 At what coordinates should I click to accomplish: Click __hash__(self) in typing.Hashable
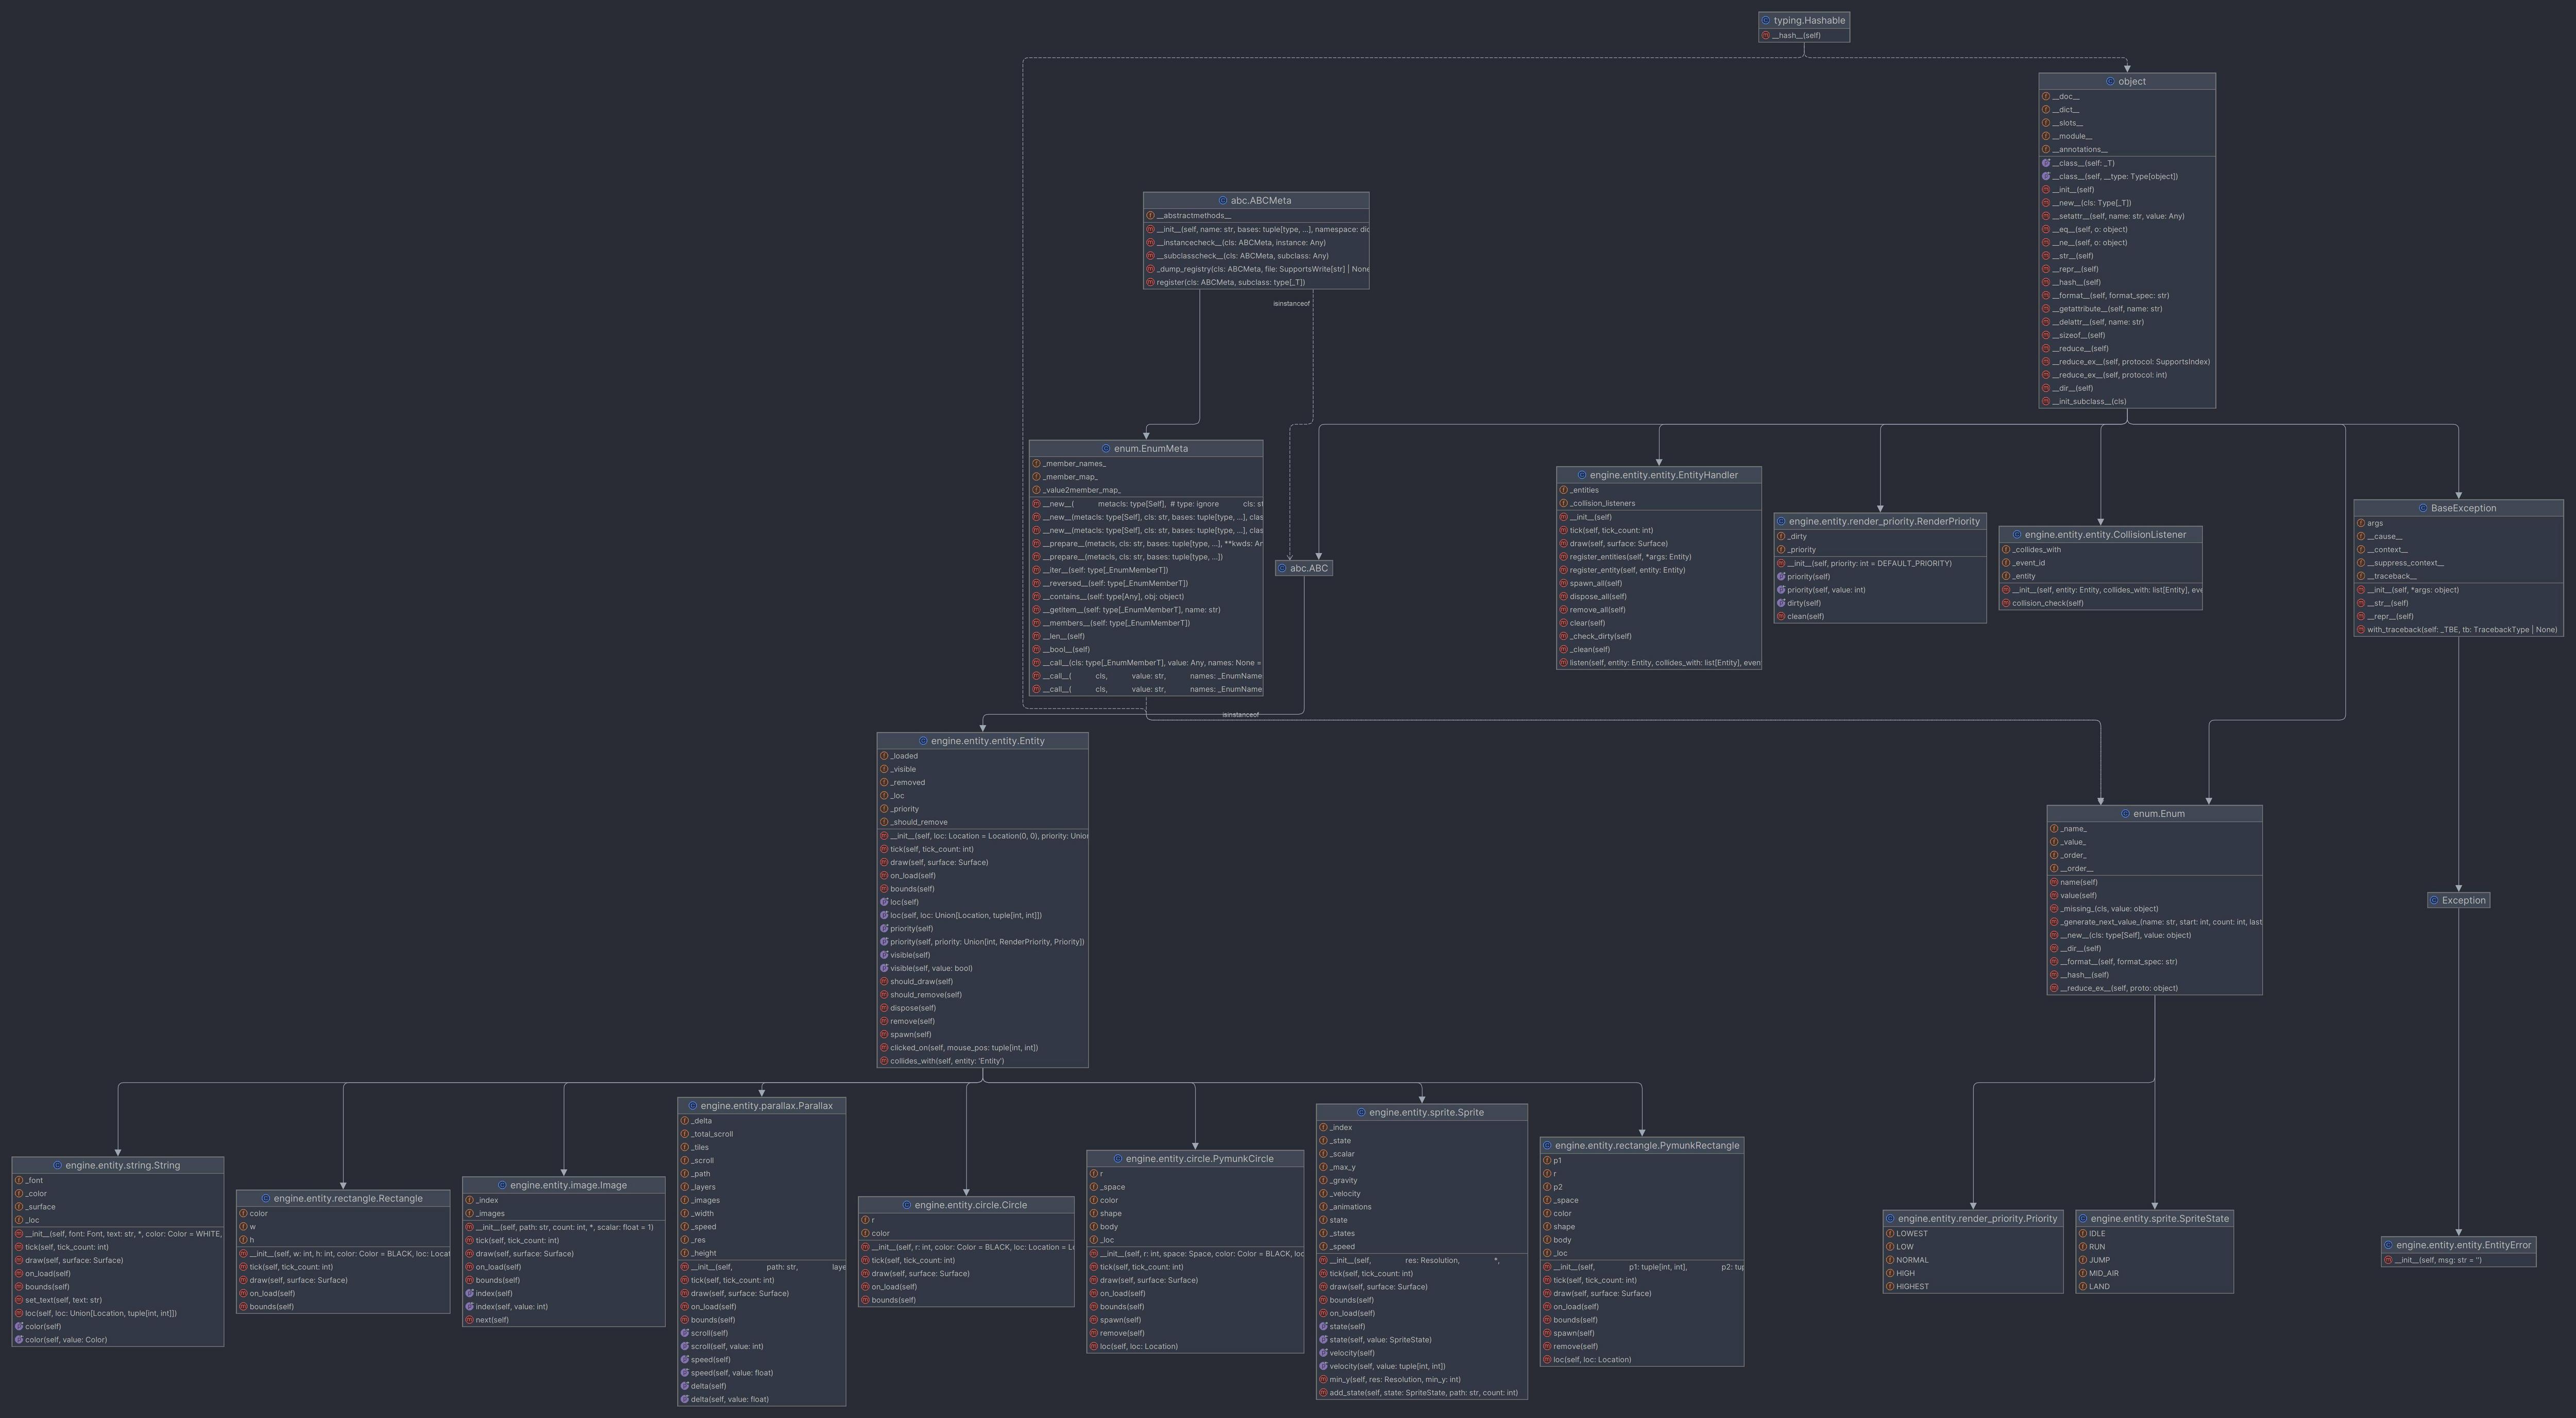[x=1796, y=36]
